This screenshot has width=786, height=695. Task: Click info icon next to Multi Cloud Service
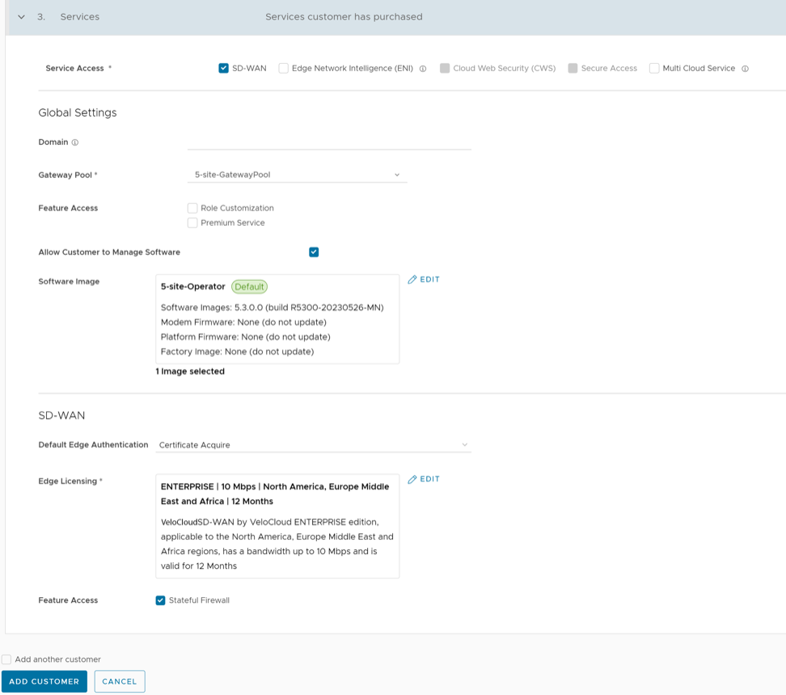point(745,69)
